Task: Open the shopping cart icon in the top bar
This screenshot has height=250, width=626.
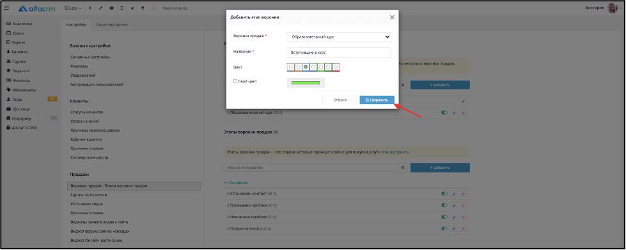Action: tap(143, 8)
